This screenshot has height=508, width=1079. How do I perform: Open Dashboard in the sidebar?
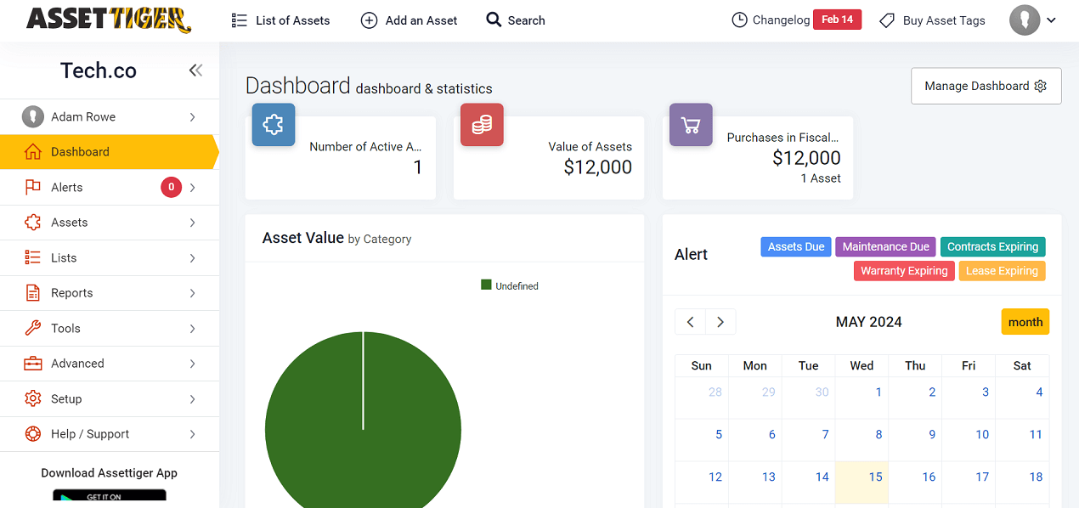[110, 152]
